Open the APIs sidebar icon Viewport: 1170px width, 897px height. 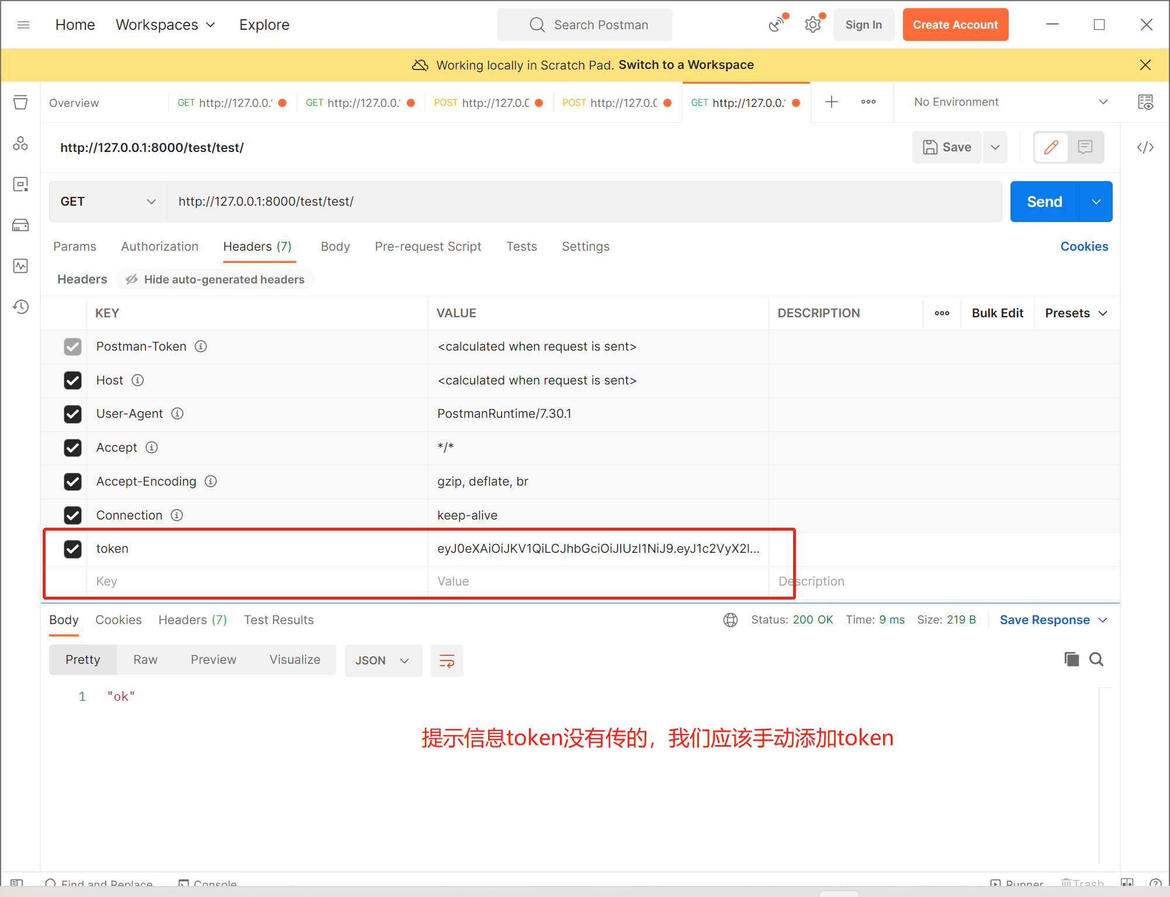(x=20, y=143)
